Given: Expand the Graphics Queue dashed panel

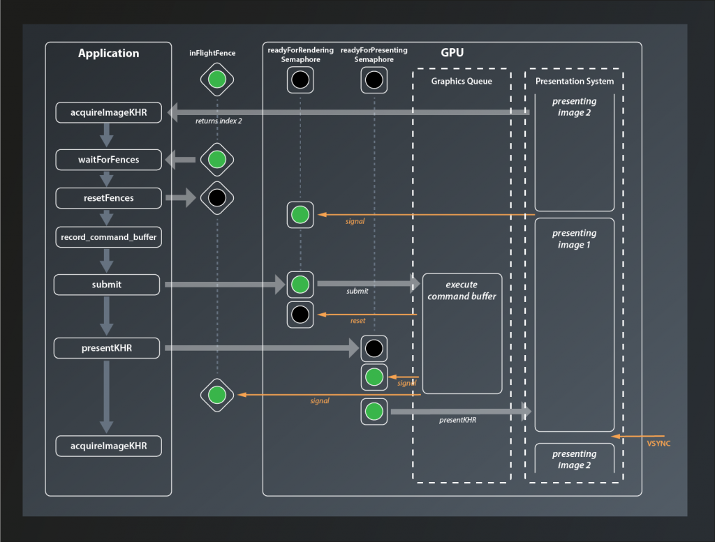Looking at the screenshot, I should (461, 82).
